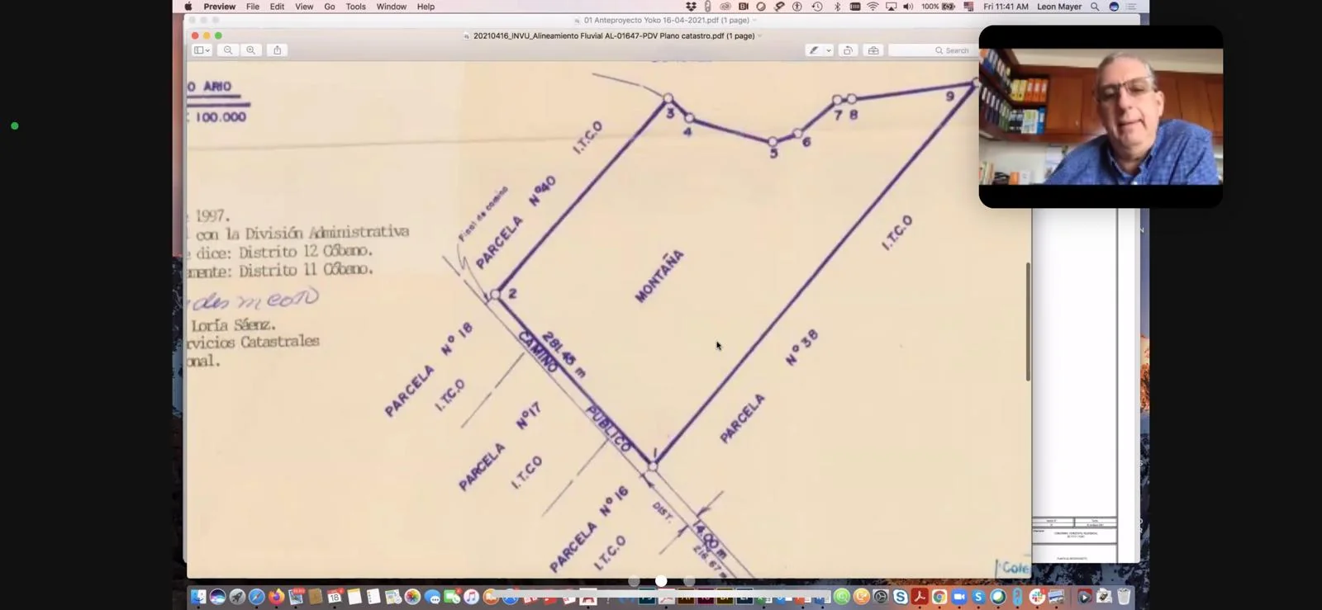
Task: Open the Wi-Fi status menu
Action: point(873,7)
